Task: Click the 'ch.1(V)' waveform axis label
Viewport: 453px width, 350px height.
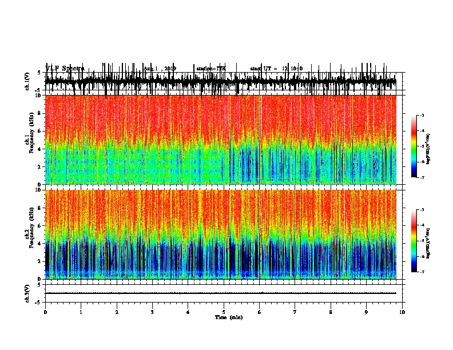Action: (x=27, y=81)
